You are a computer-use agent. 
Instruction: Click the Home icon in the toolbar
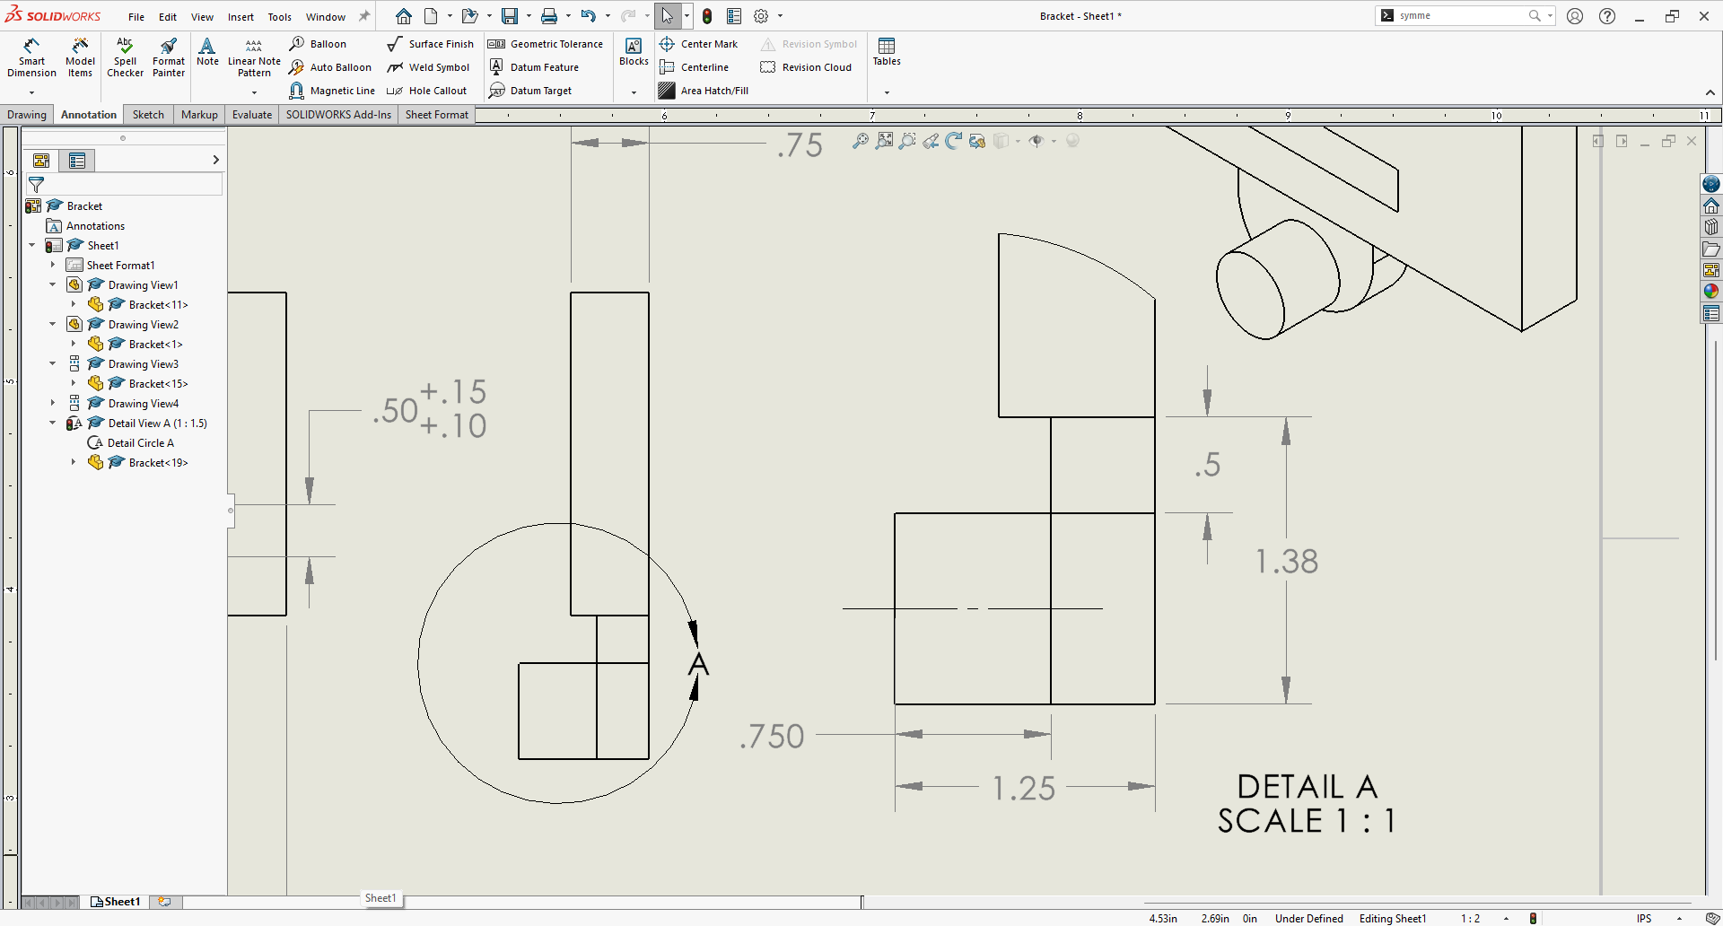[x=404, y=16]
